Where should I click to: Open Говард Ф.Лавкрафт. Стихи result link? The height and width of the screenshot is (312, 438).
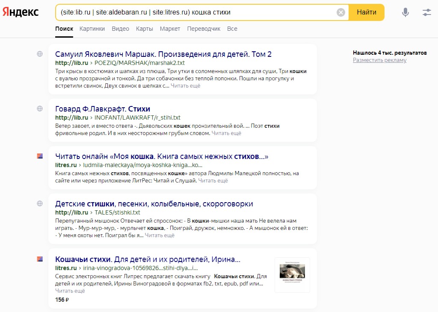[x=103, y=109]
